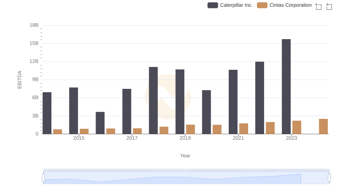Click the 9B y-axis label

point(35,80)
